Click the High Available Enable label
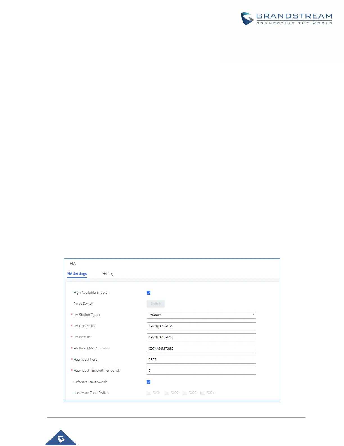344x446 pixels. [x=91, y=293]
